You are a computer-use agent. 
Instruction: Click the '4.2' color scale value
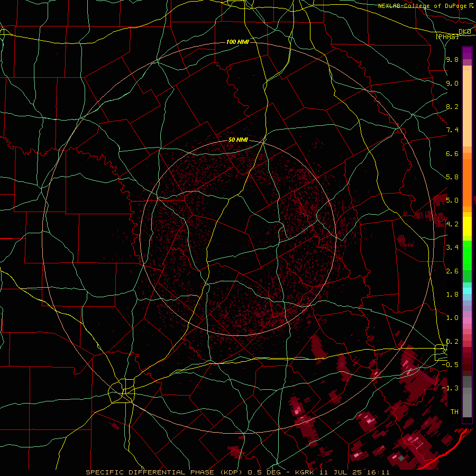(452, 224)
